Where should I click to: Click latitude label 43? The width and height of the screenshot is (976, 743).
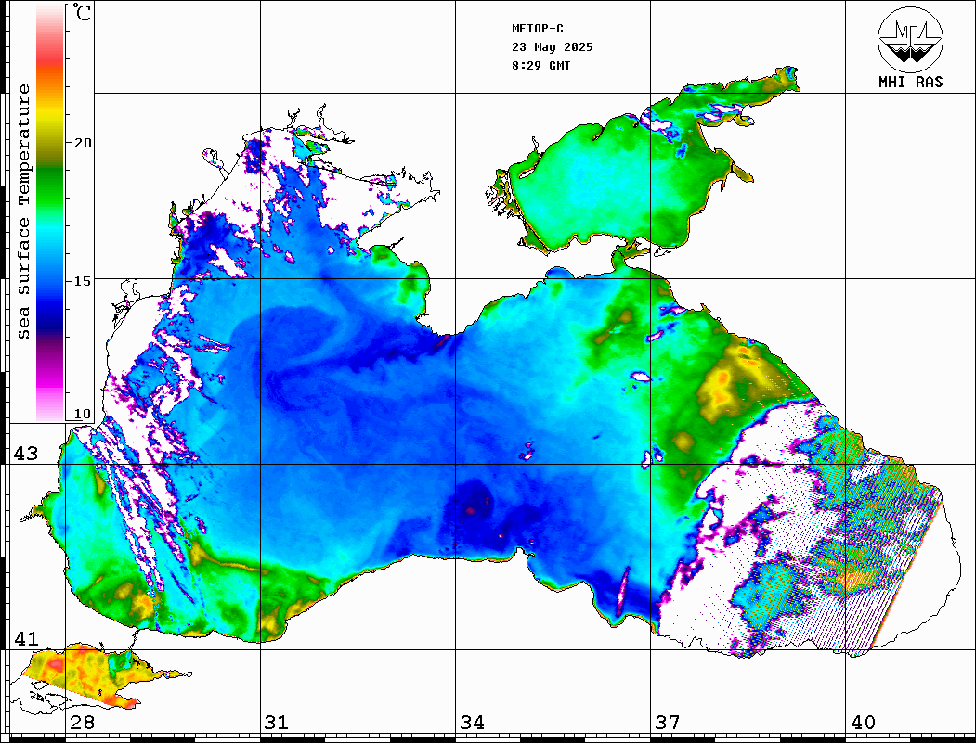pos(26,454)
